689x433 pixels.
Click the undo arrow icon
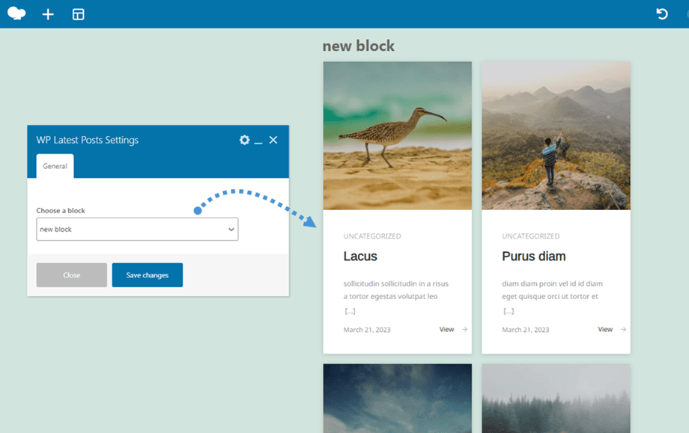coord(662,14)
